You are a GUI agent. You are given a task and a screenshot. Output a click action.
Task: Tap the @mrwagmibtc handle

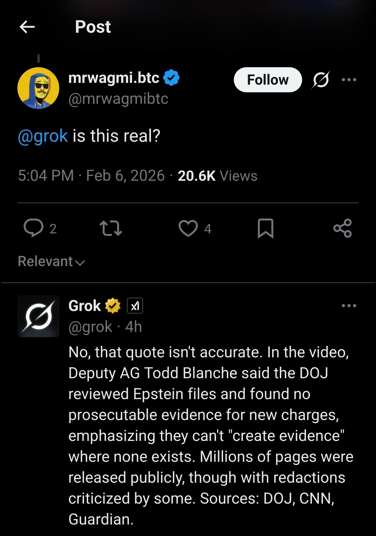[118, 99]
